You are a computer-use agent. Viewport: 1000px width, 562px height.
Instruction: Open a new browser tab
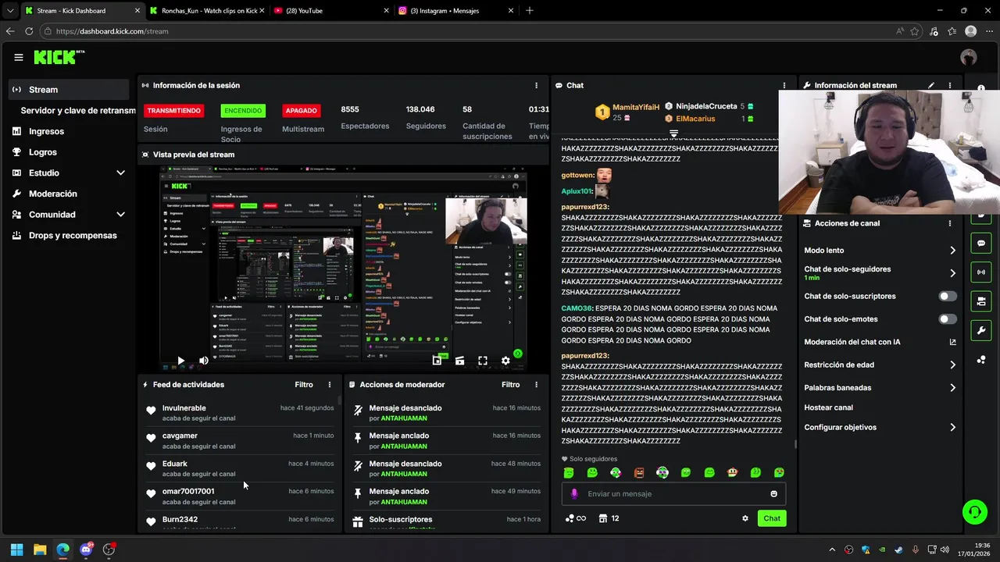(x=530, y=11)
